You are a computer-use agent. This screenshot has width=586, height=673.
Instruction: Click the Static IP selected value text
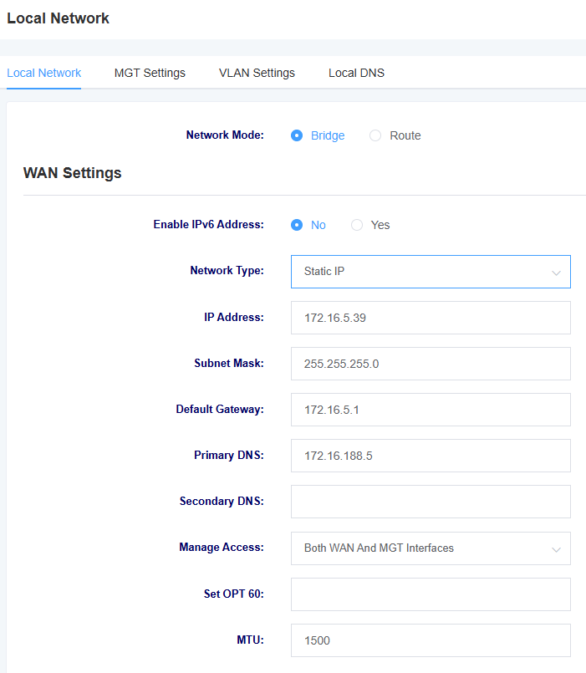click(x=324, y=271)
